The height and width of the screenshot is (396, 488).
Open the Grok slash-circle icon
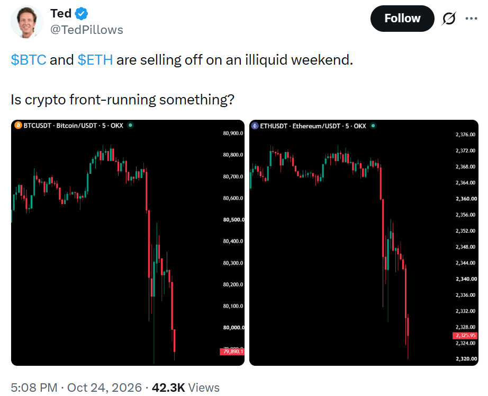449,19
